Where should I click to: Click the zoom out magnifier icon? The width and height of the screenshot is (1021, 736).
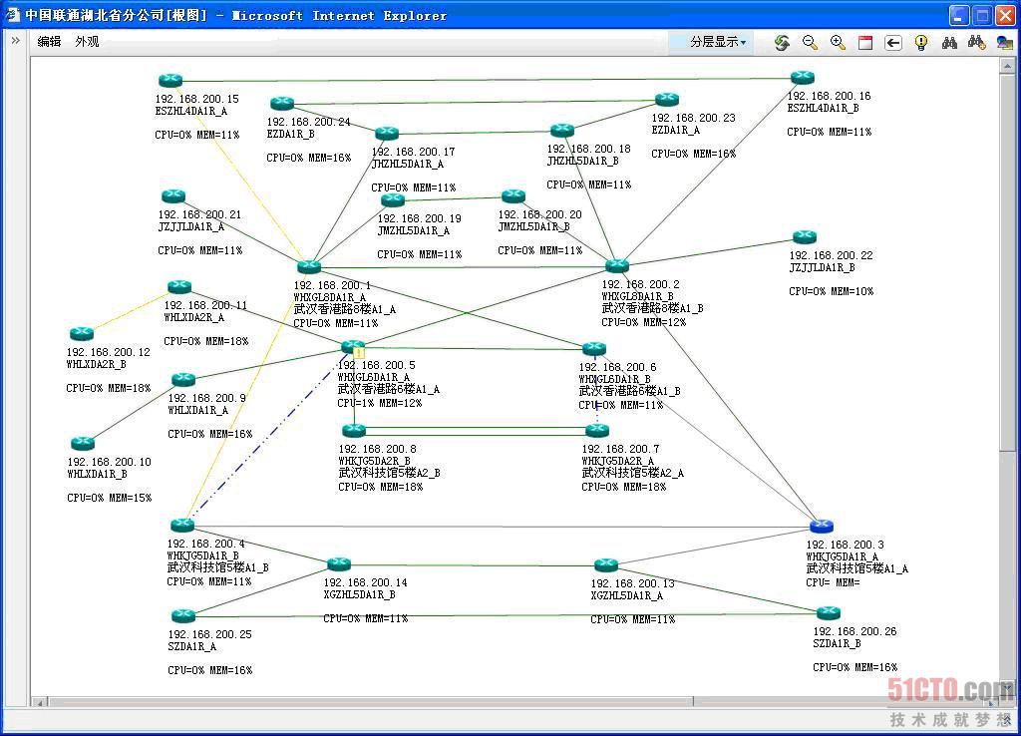point(810,43)
